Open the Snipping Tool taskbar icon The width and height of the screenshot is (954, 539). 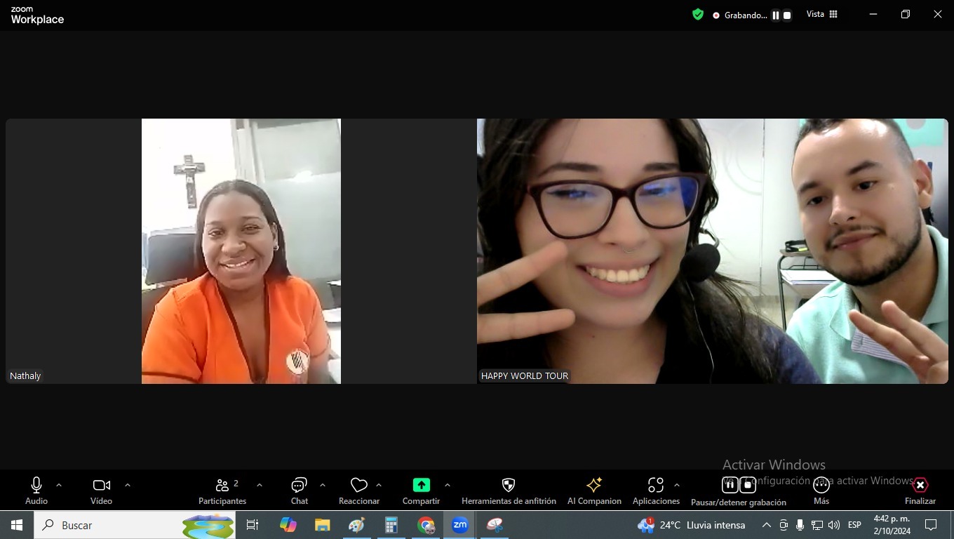(495, 525)
